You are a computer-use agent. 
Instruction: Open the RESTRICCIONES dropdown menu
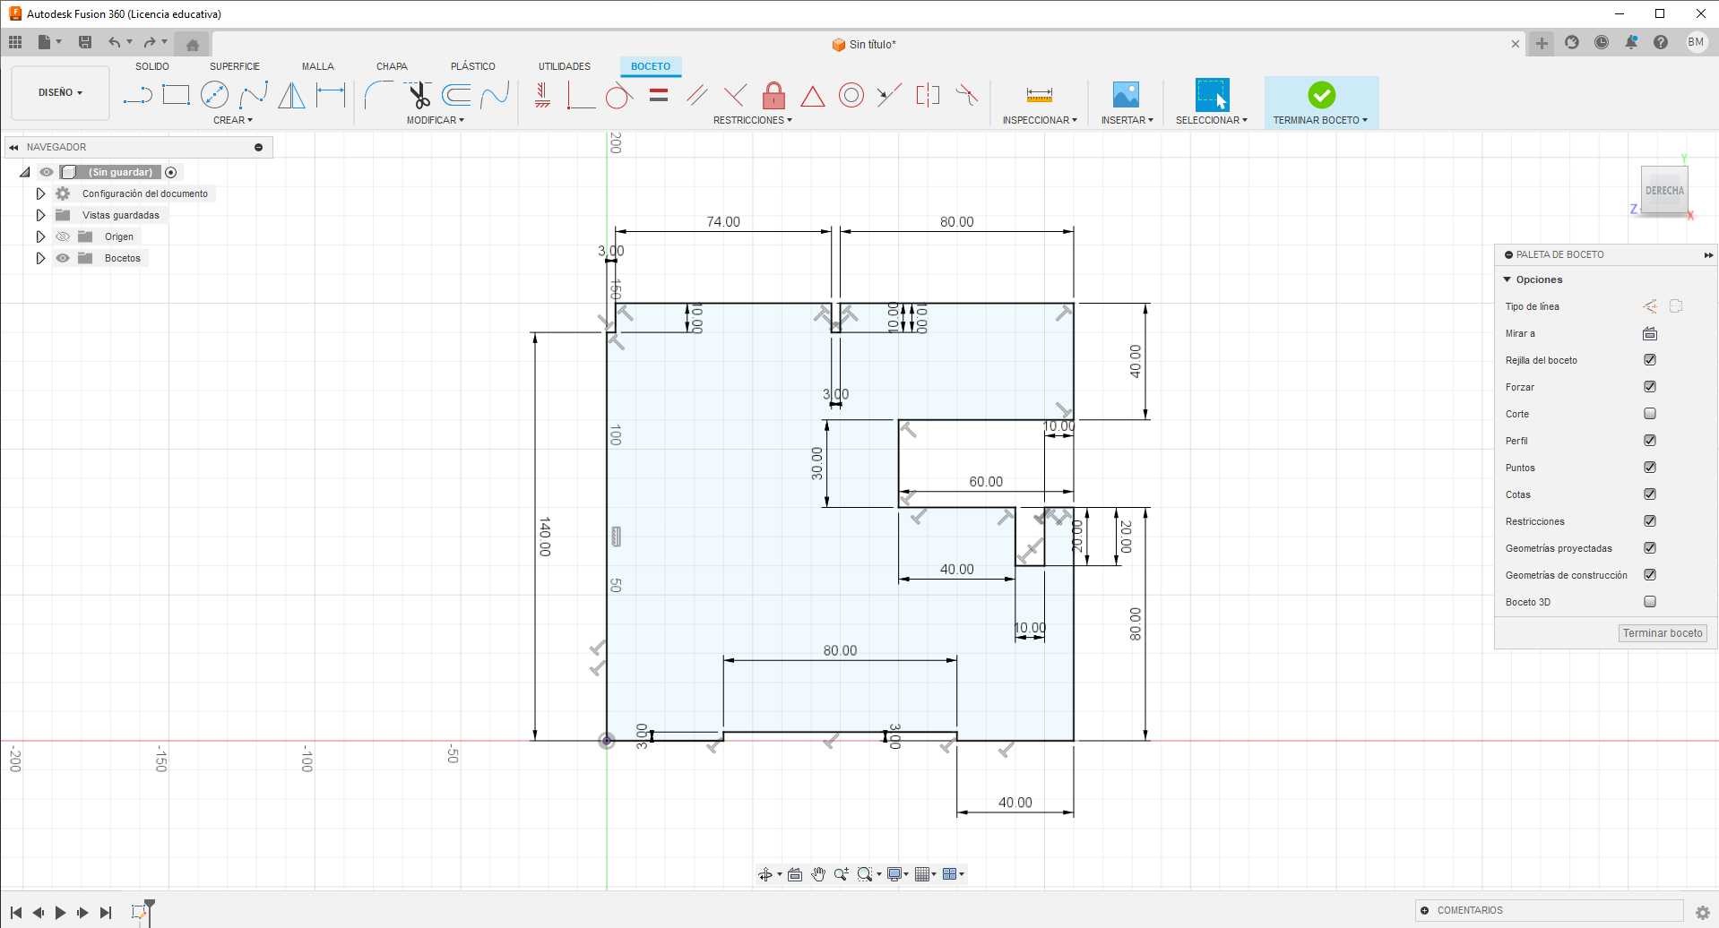click(753, 120)
